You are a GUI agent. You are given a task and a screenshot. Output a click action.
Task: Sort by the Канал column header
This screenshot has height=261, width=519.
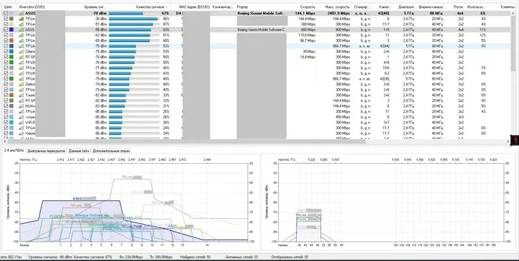[385, 5]
